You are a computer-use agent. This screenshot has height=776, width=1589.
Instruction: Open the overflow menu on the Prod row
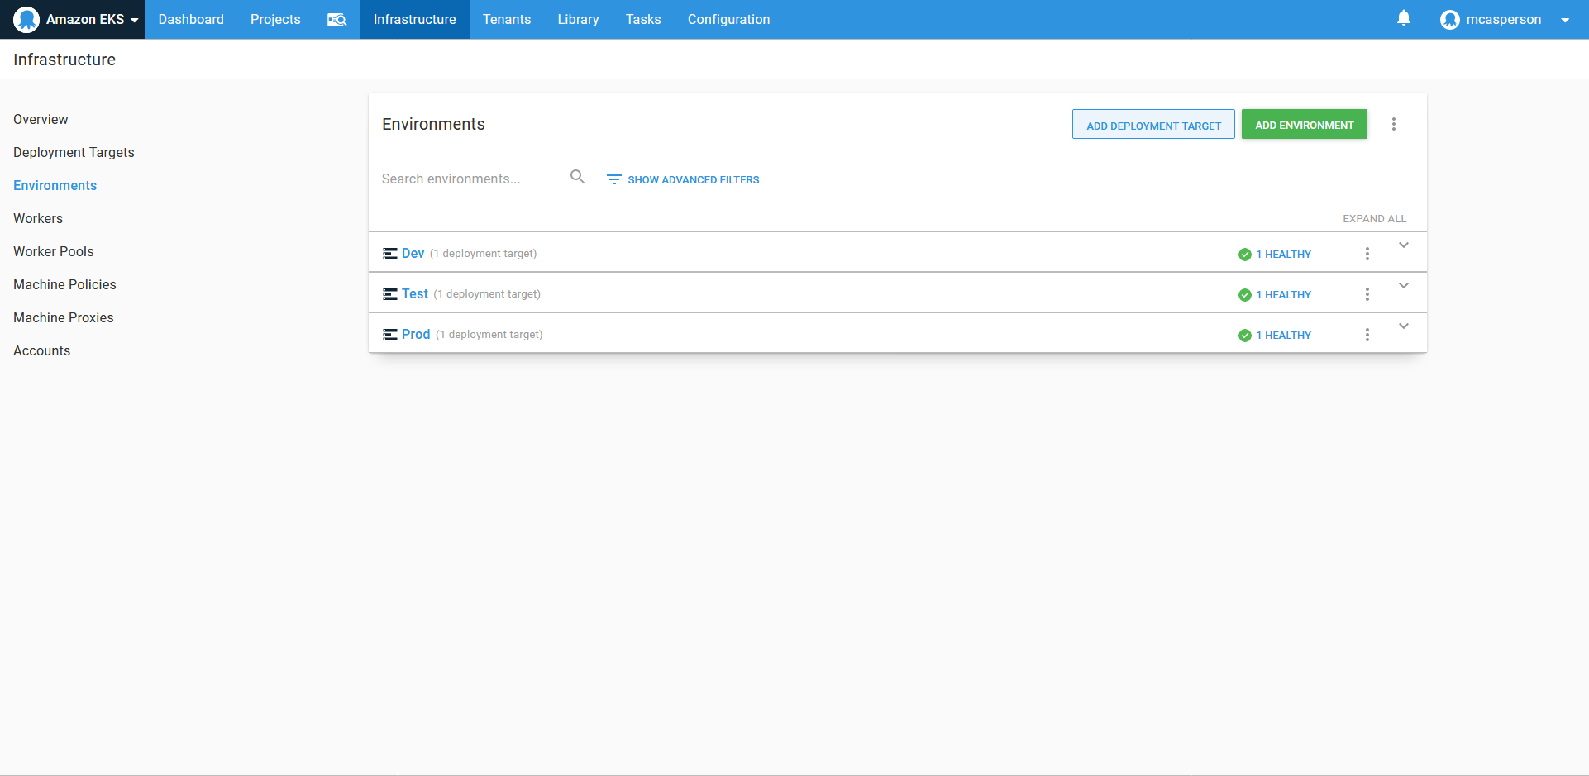coord(1367,334)
